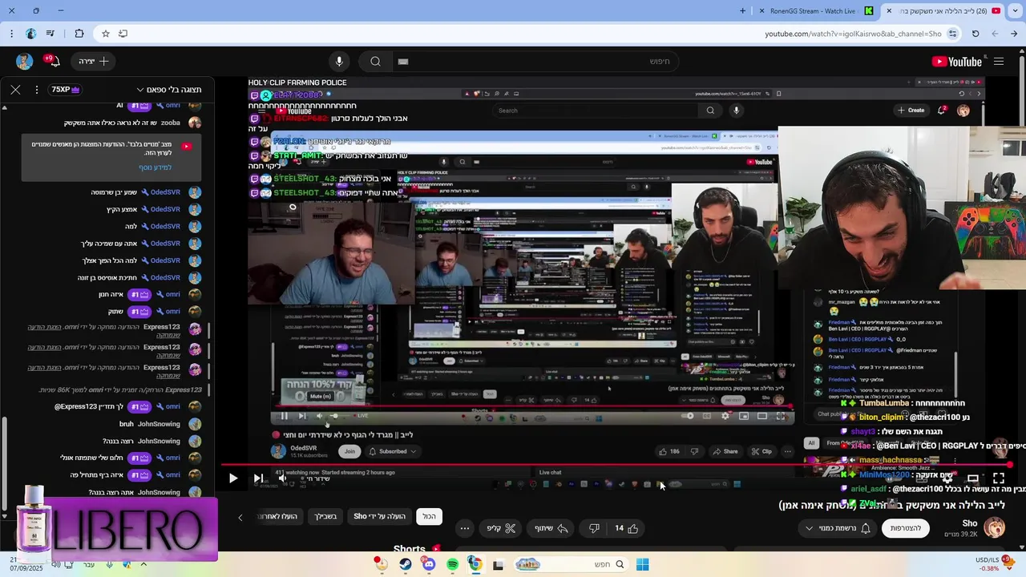
Task: Expand the chat view mode dropdown
Action: click(x=169, y=90)
